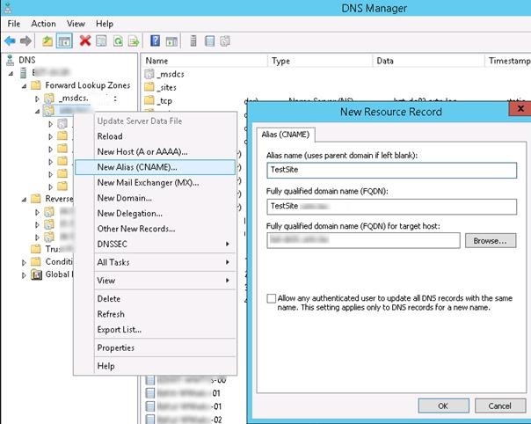Expand the Global Logs tree node
The height and width of the screenshot is (424, 531).
coord(24,274)
